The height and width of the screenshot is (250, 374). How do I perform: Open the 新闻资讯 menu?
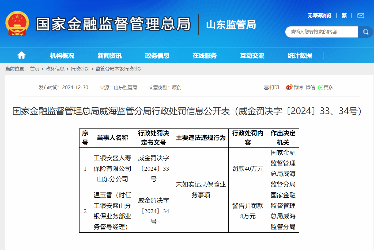click(109, 55)
